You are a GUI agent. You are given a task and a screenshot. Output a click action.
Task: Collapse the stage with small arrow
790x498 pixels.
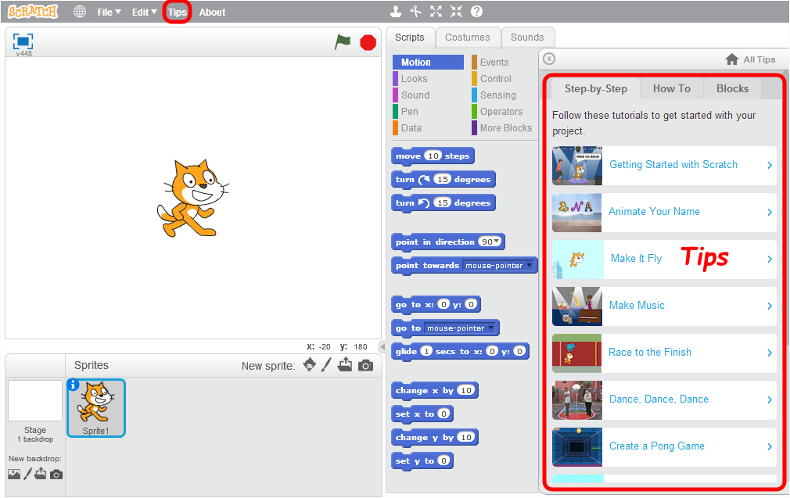[x=382, y=347]
